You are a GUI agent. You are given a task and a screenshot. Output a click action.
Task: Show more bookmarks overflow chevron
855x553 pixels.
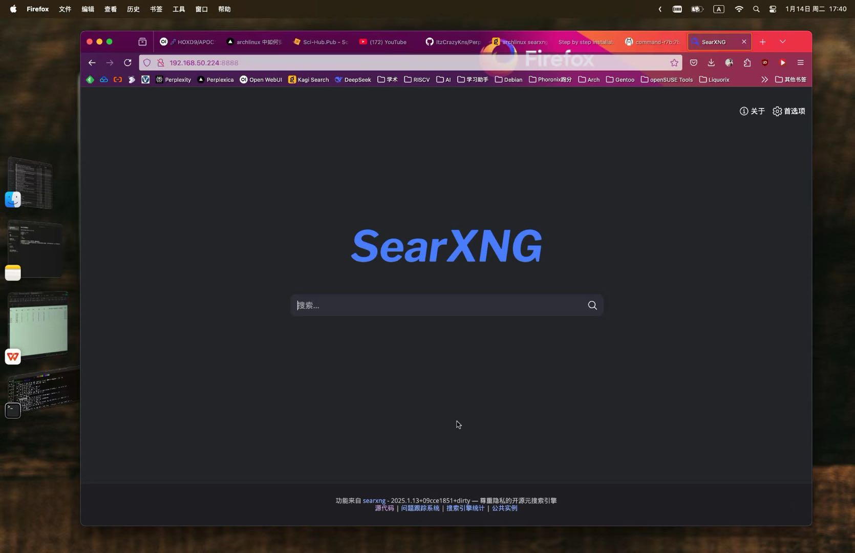coord(764,79)
